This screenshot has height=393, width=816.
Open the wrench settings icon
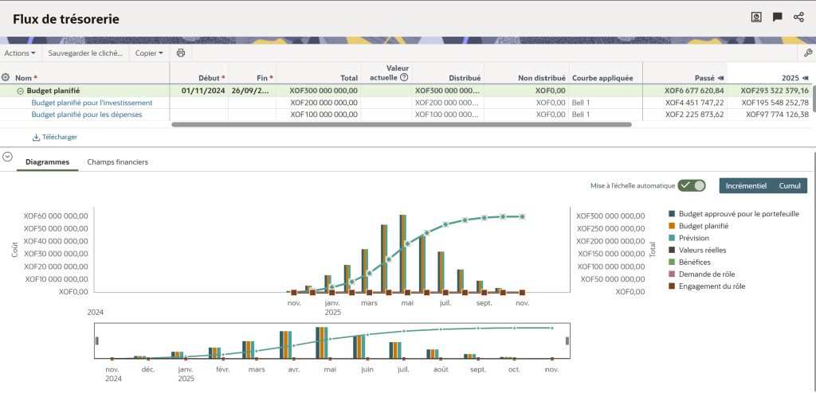tap(806, 53)
